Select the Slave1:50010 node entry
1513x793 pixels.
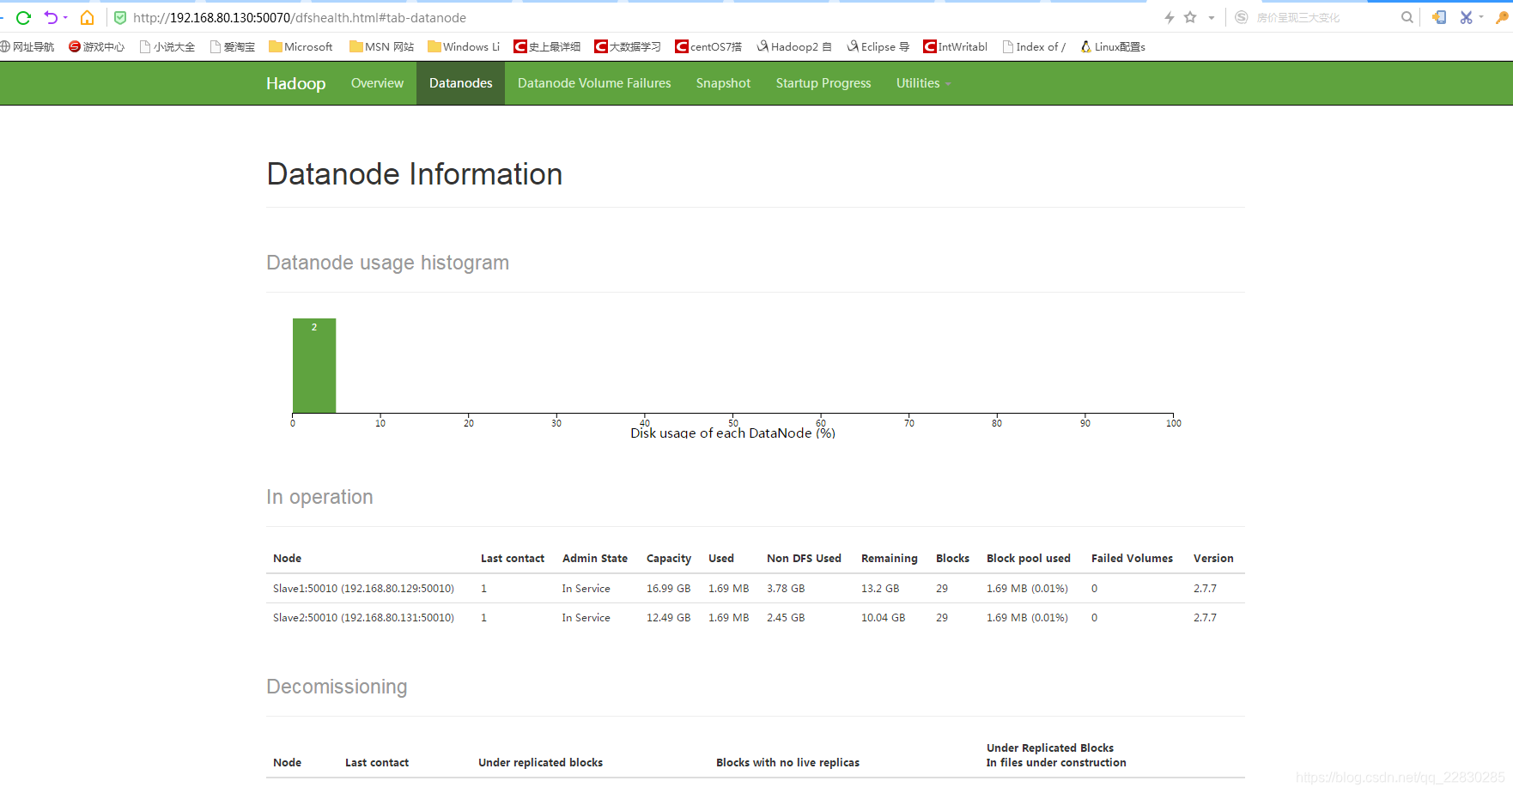[363, 589]
